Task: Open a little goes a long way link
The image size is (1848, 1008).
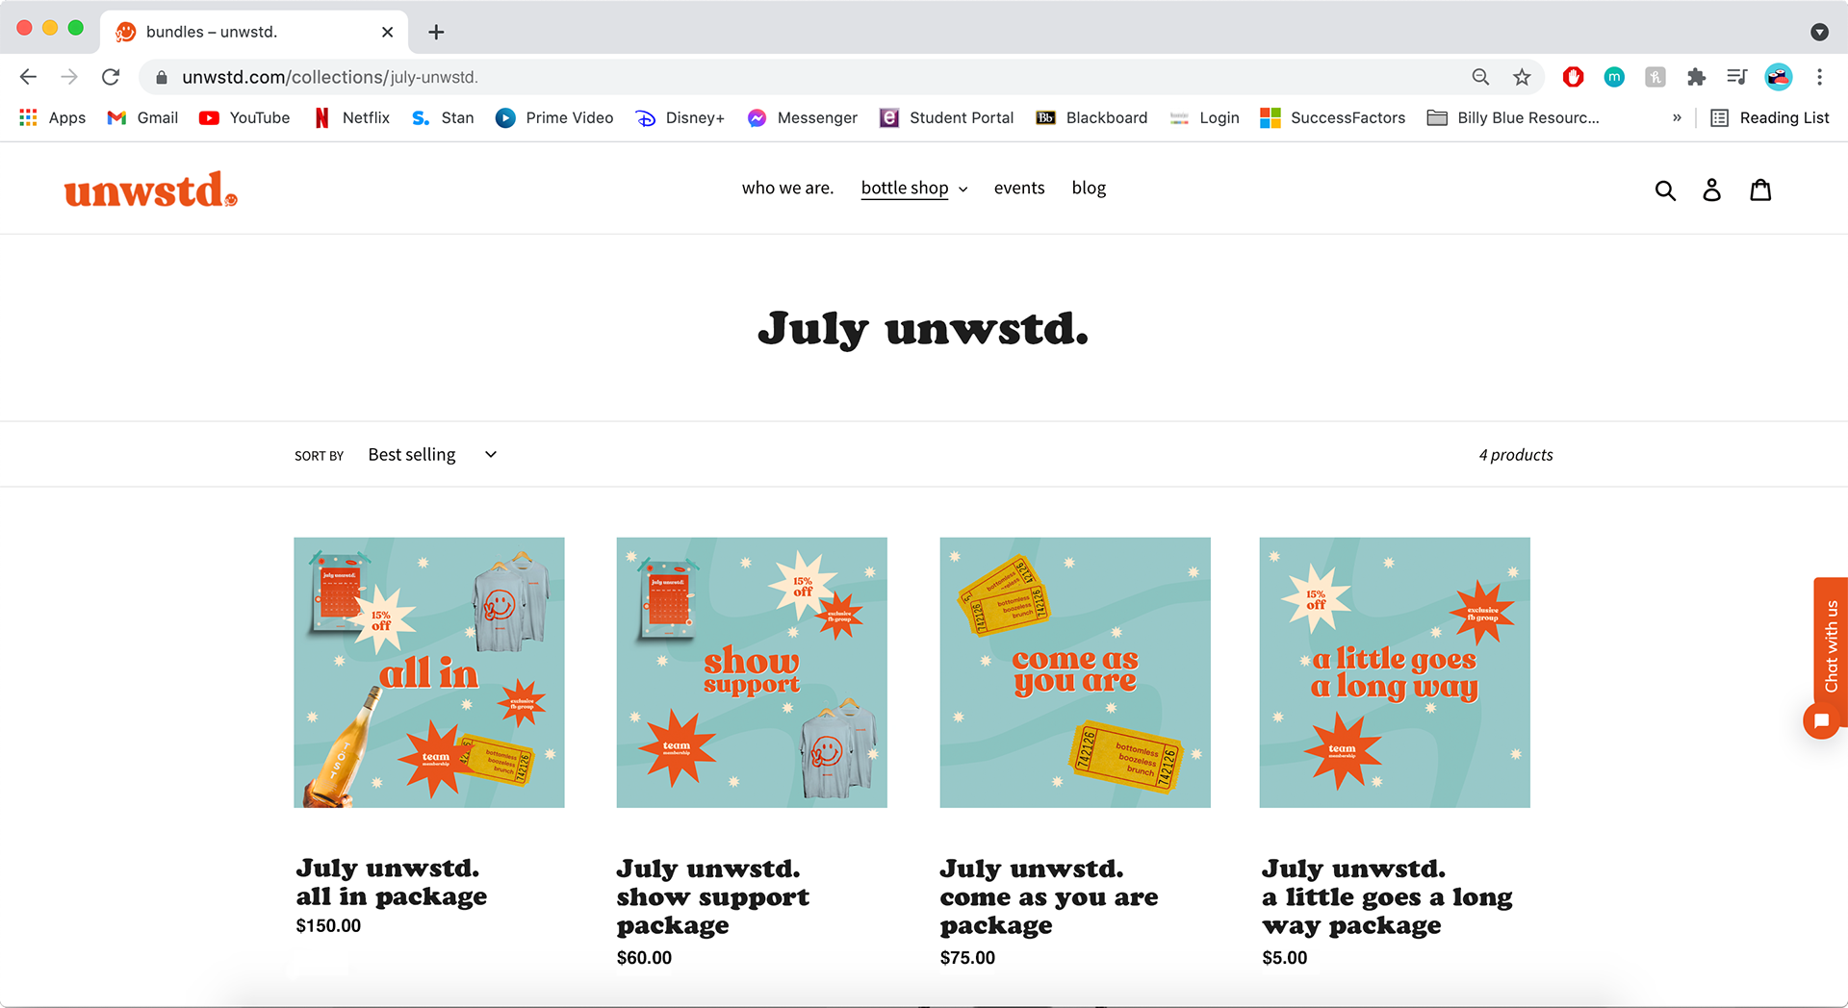Action: 1387,896
